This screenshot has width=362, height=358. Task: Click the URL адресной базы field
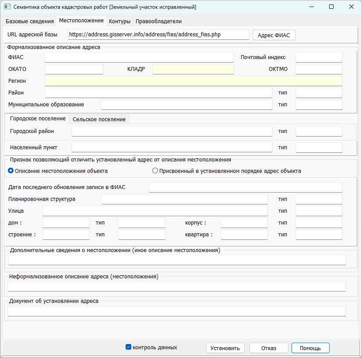(158, 35)
